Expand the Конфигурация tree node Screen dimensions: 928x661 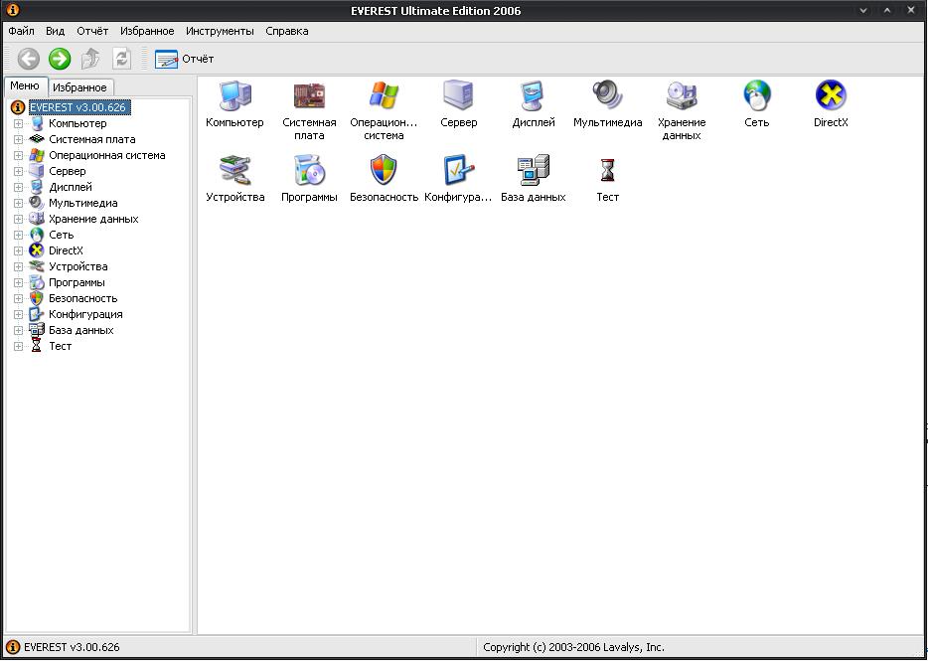click(18, 315)
